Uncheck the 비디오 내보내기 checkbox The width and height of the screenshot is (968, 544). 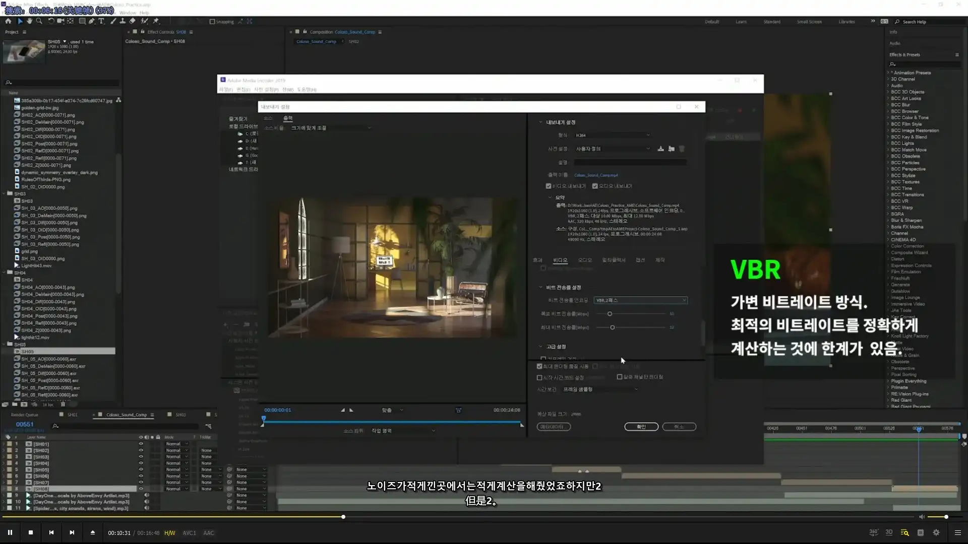pyautogui.click(x=549, y=186)
